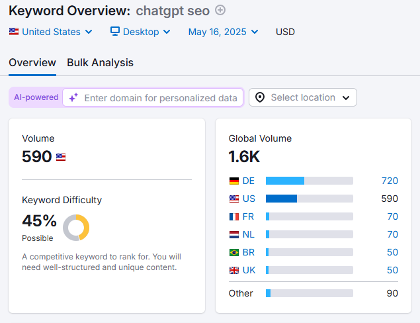Click the desktop monitor icon
420x323 pixels.
coord(115,31)
